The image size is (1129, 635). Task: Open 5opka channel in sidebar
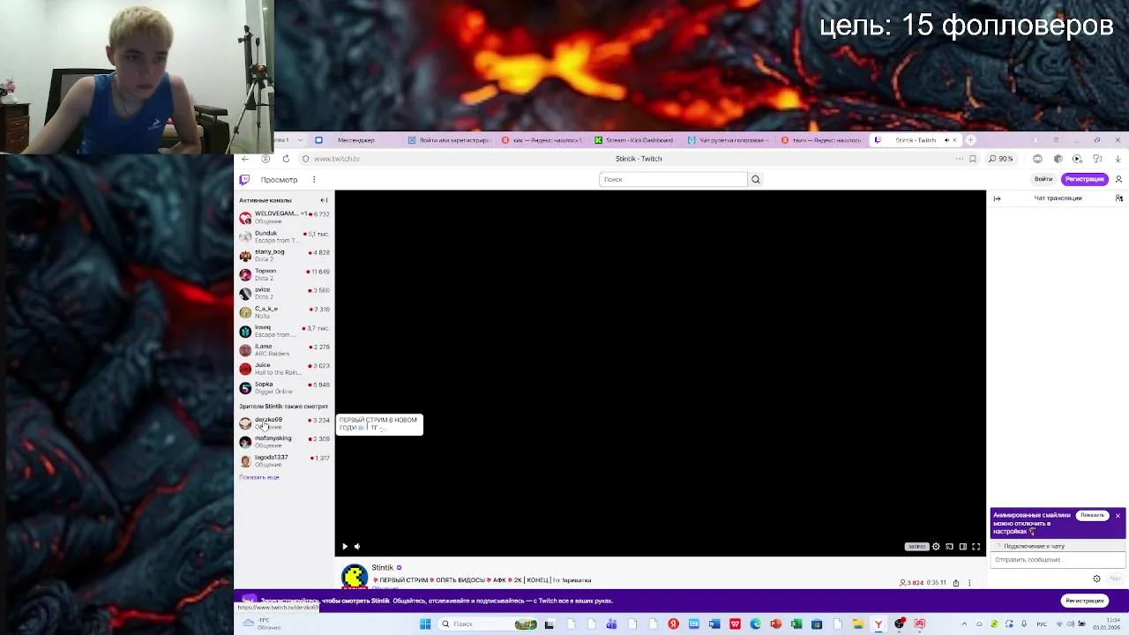tap(284, 387)
